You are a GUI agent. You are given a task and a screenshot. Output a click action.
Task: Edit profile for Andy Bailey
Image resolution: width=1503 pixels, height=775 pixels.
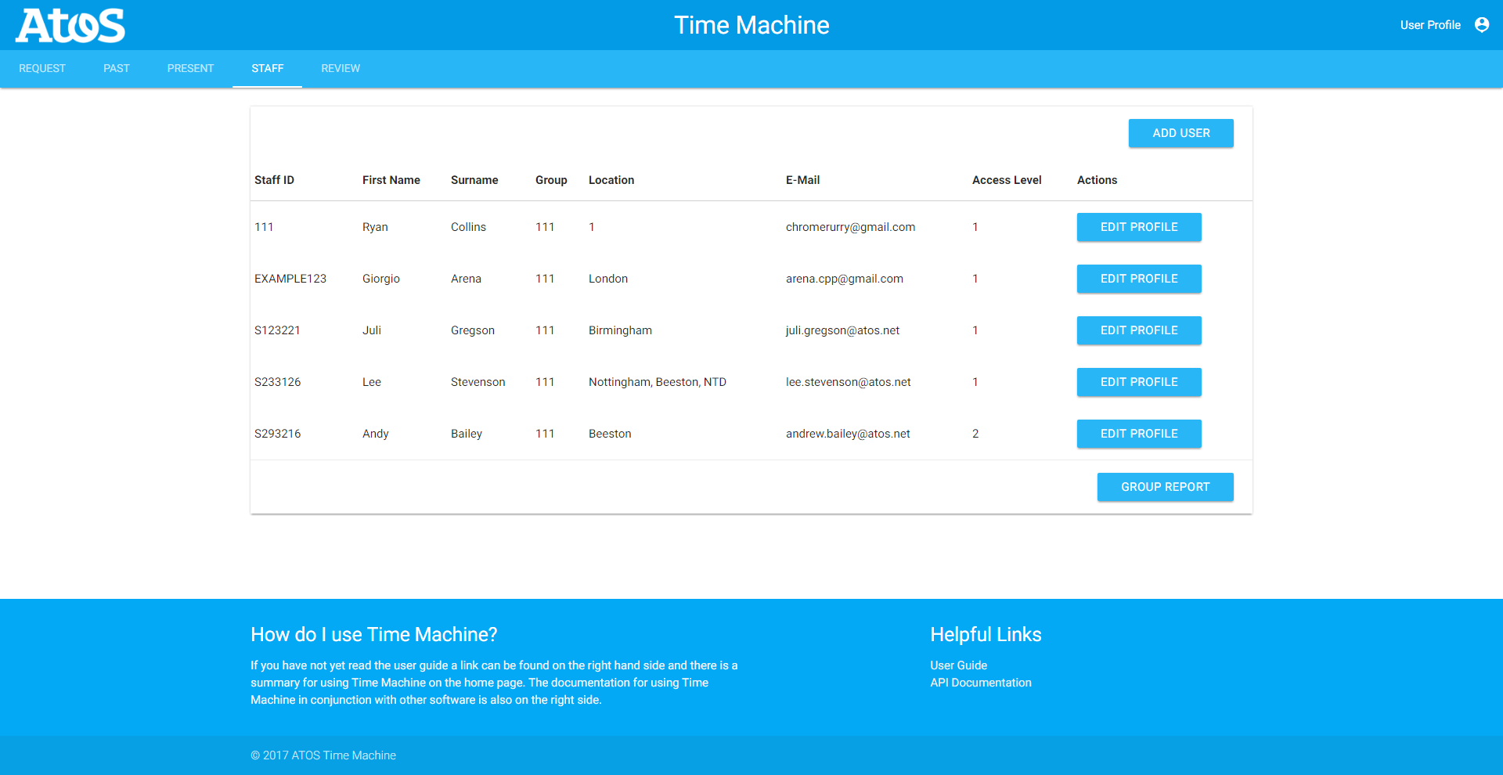click(x=1138, y=434)
